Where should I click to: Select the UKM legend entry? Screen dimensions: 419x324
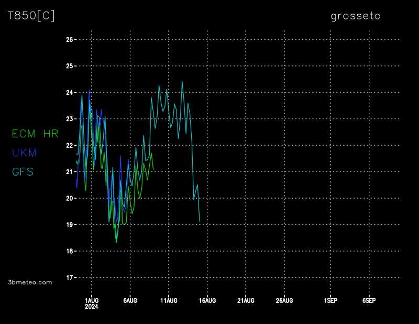[x=24, y=153]
